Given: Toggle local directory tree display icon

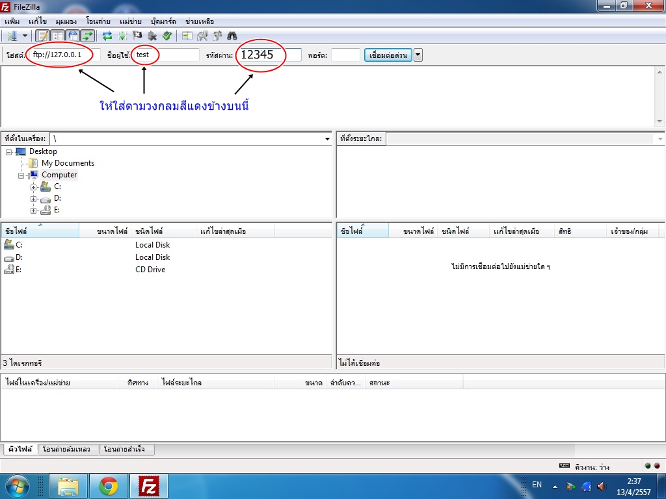Looking at the screenshot, I should [x=58, y=36].
